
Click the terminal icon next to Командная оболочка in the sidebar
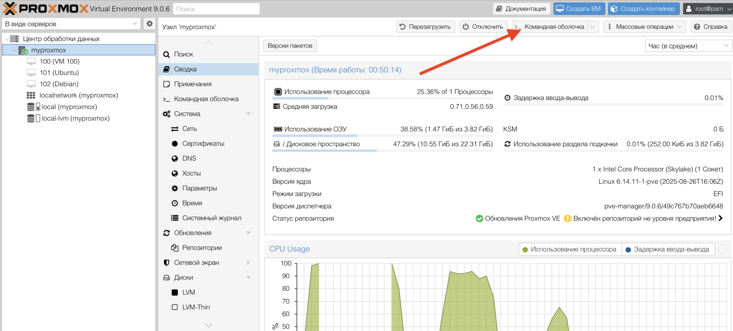[x=167, y=99]
